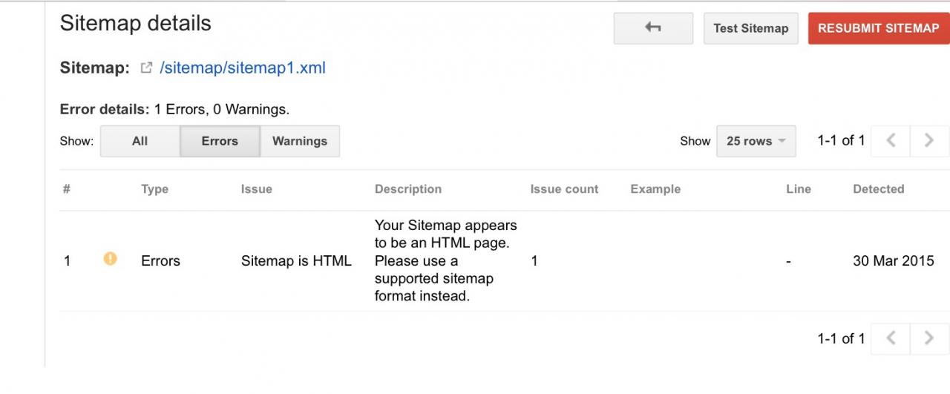Click the Detected column header

pos(878,189)
